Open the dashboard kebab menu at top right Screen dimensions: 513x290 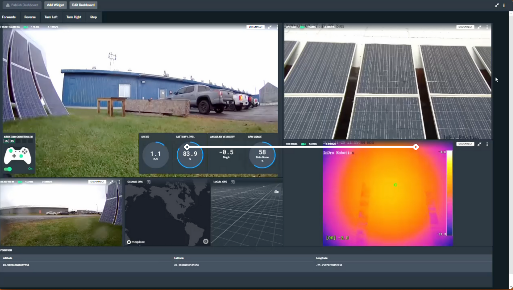point(504,5)
